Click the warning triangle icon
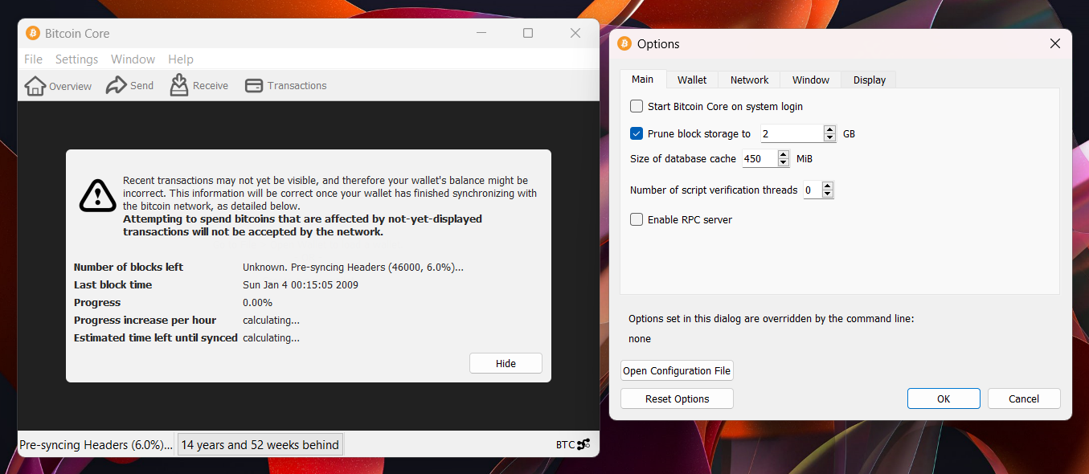1089x474 pixels. coord(98,195)
